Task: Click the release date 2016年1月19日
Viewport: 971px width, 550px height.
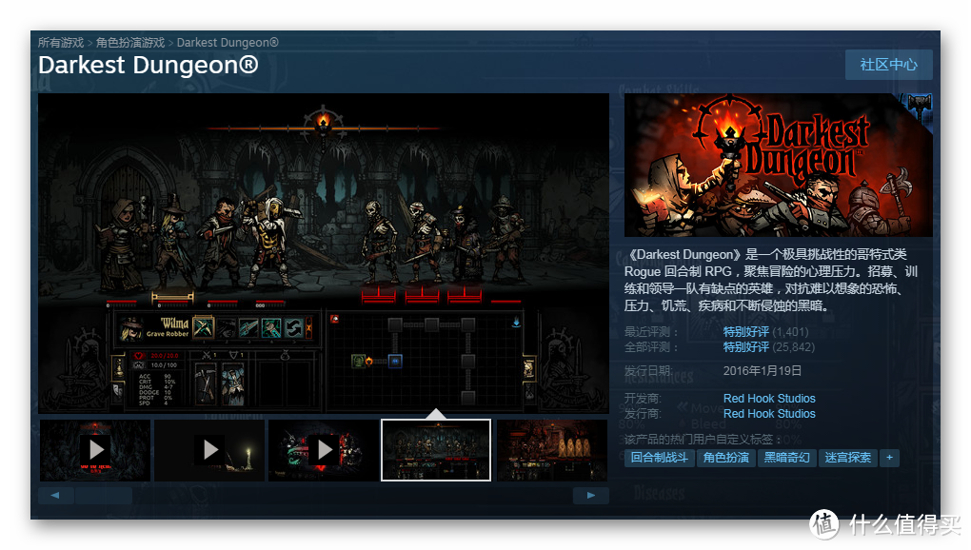Action: 763,371
